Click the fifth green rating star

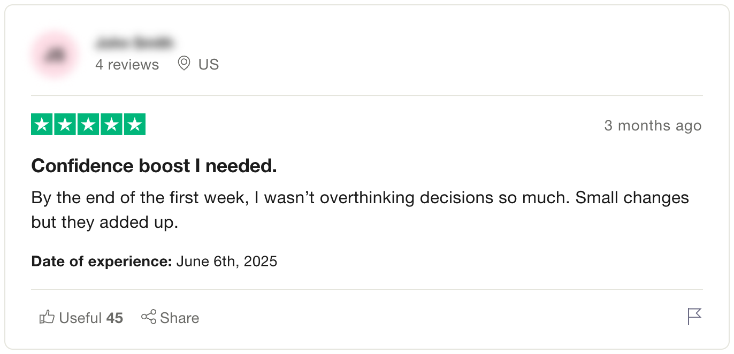pos(134,125)
